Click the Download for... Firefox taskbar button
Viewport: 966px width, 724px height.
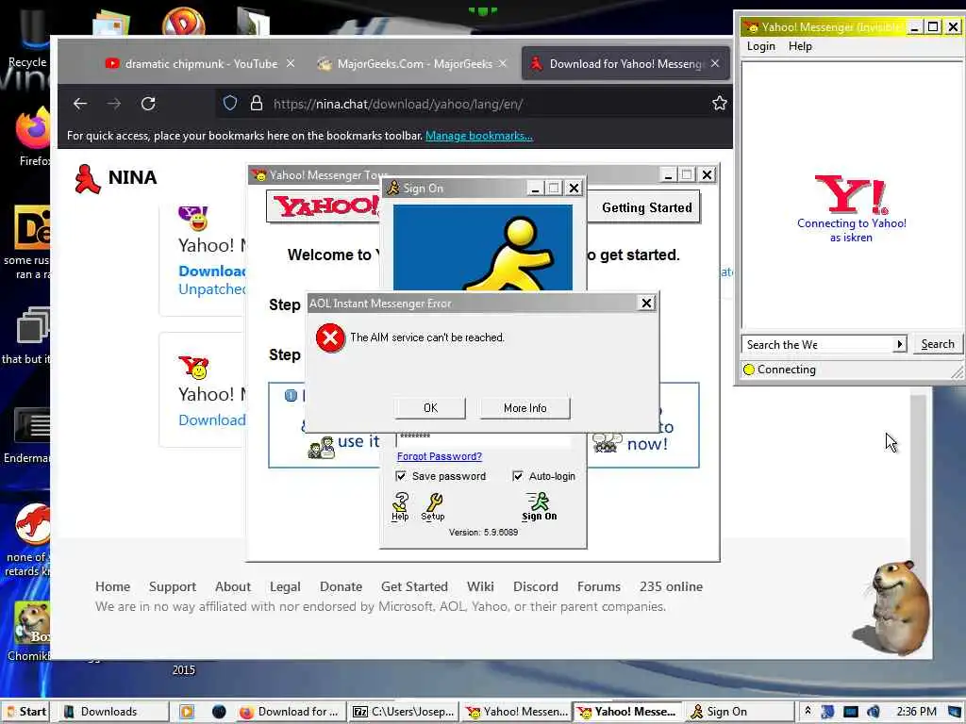click(290, 712)
